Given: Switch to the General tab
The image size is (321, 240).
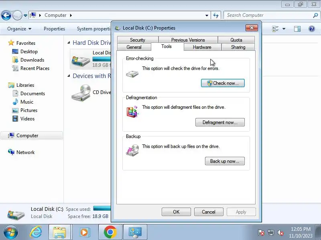Looking at the screenshot, I should (x=134, y=47).
